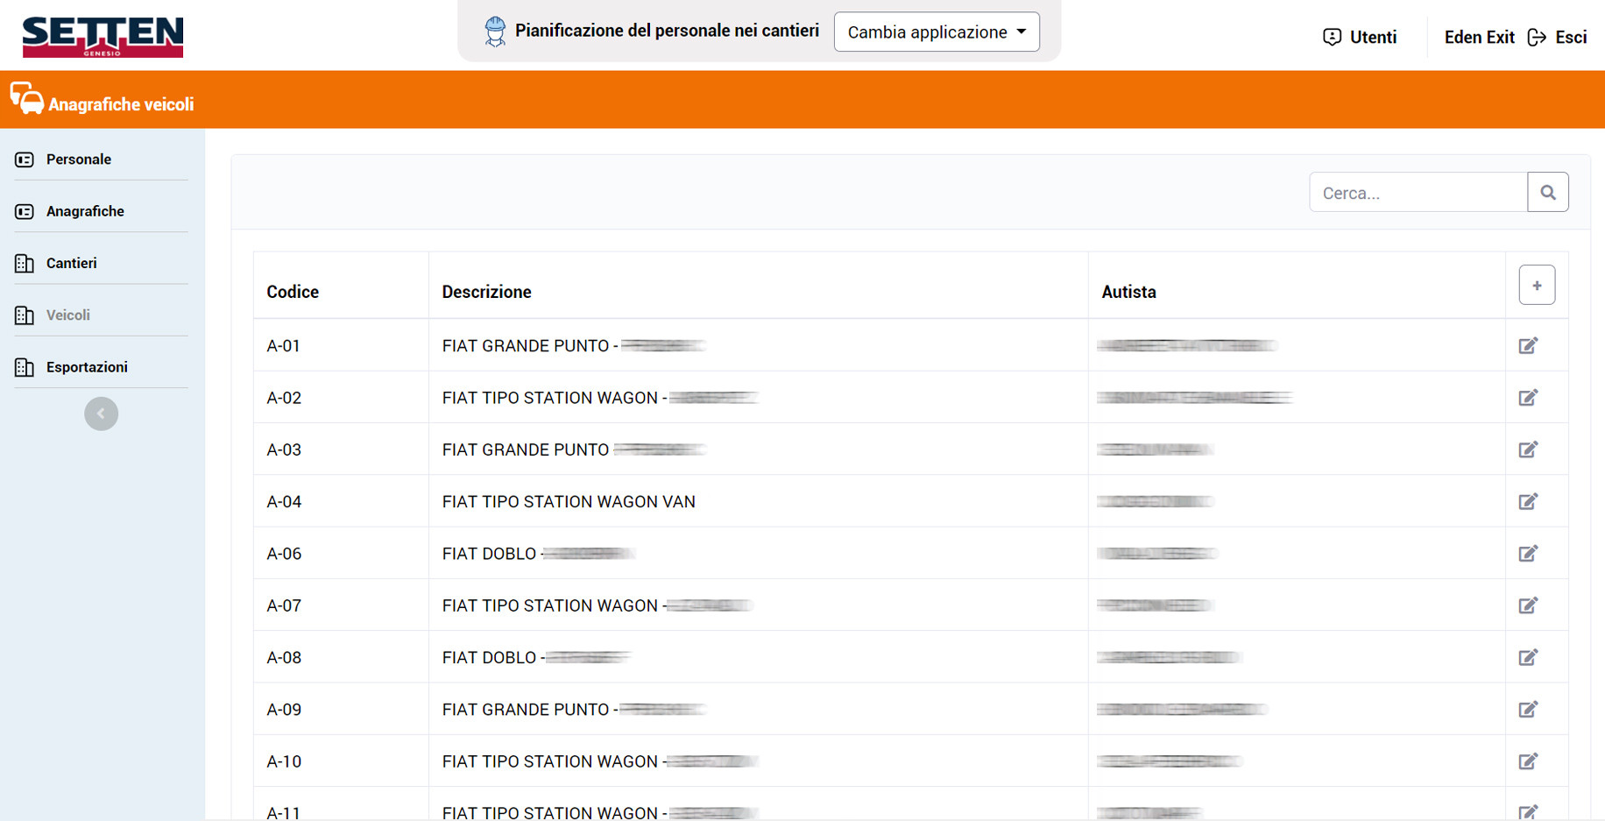Edit the A-04 FIAT TIPO STATION WAGON VAN row

tap(1528, 501)
